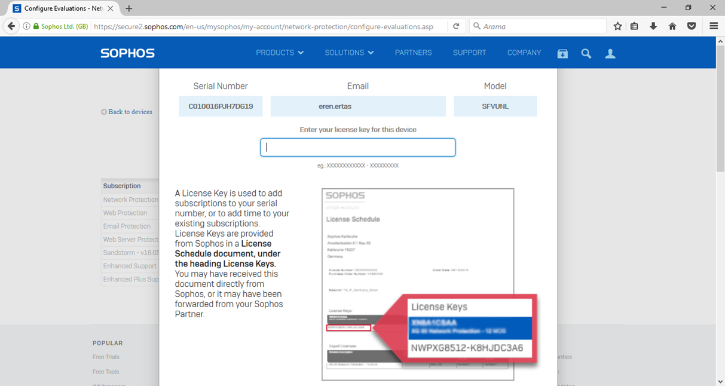
Task: Open the PARTNERS menu item
Action: [x=413, y=53]
